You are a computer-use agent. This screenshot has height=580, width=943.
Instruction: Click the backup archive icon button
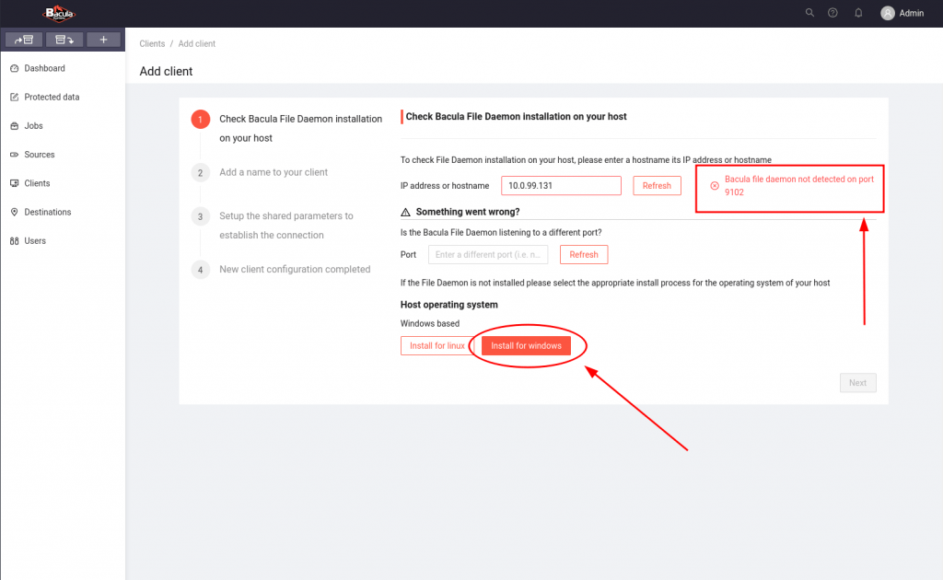click(x=23, y=40)
